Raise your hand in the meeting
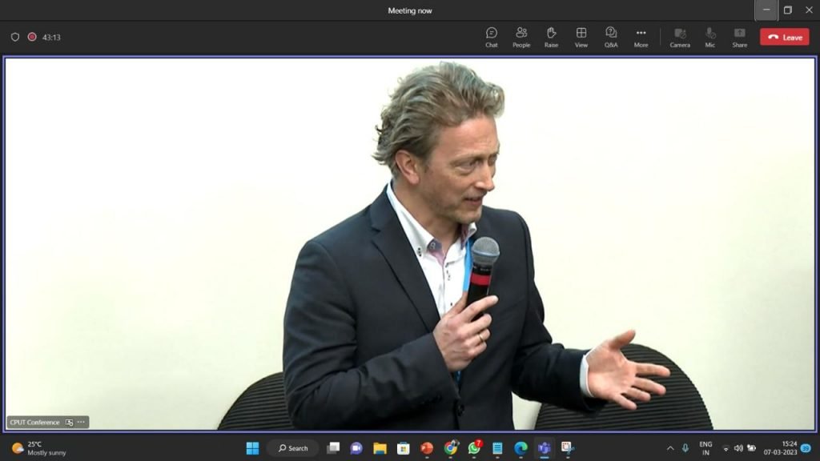This screenshot has height=461, width=820. tap(551, 37)
